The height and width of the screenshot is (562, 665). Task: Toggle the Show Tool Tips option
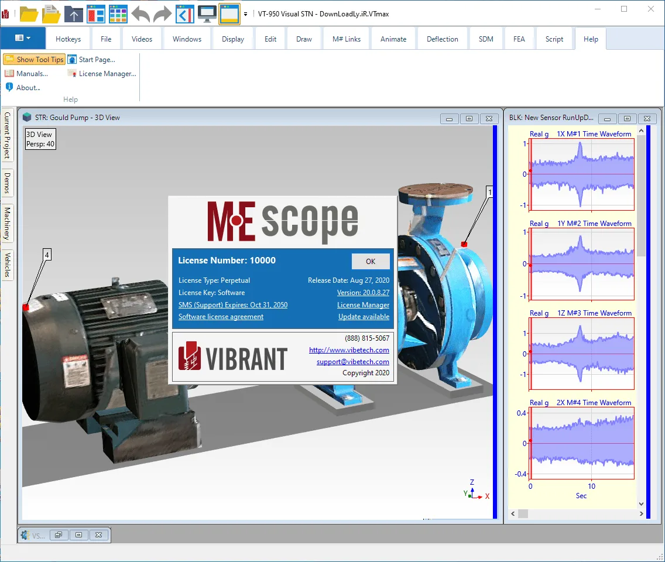pyautogui.click(x=35, y=60)
